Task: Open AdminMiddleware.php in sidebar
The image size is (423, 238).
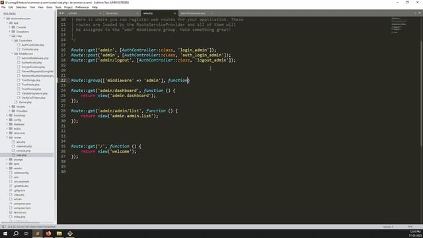Action: click(35, 58)
